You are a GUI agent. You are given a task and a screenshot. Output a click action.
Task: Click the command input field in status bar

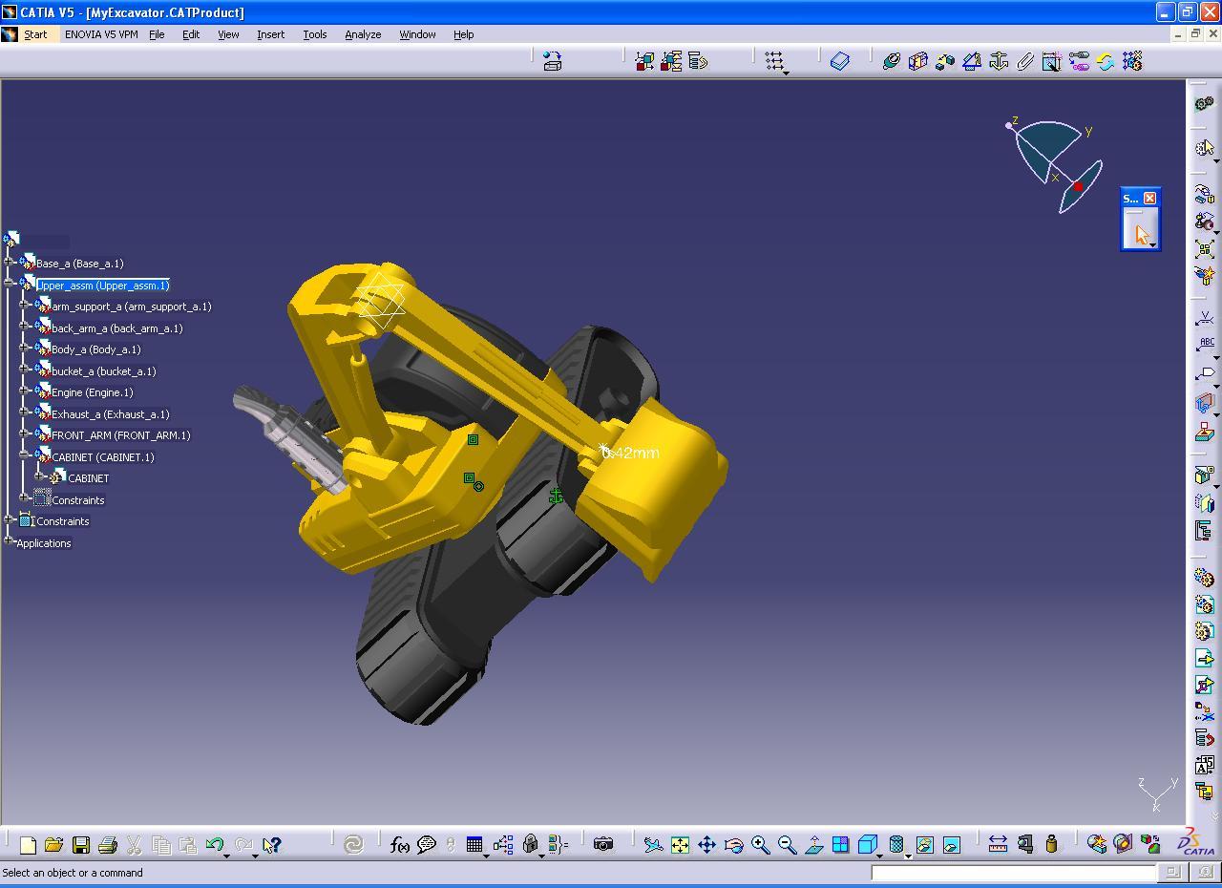point(1013,872)
